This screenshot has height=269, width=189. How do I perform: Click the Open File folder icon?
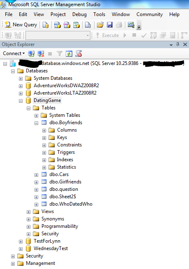(x=100, y=25)
